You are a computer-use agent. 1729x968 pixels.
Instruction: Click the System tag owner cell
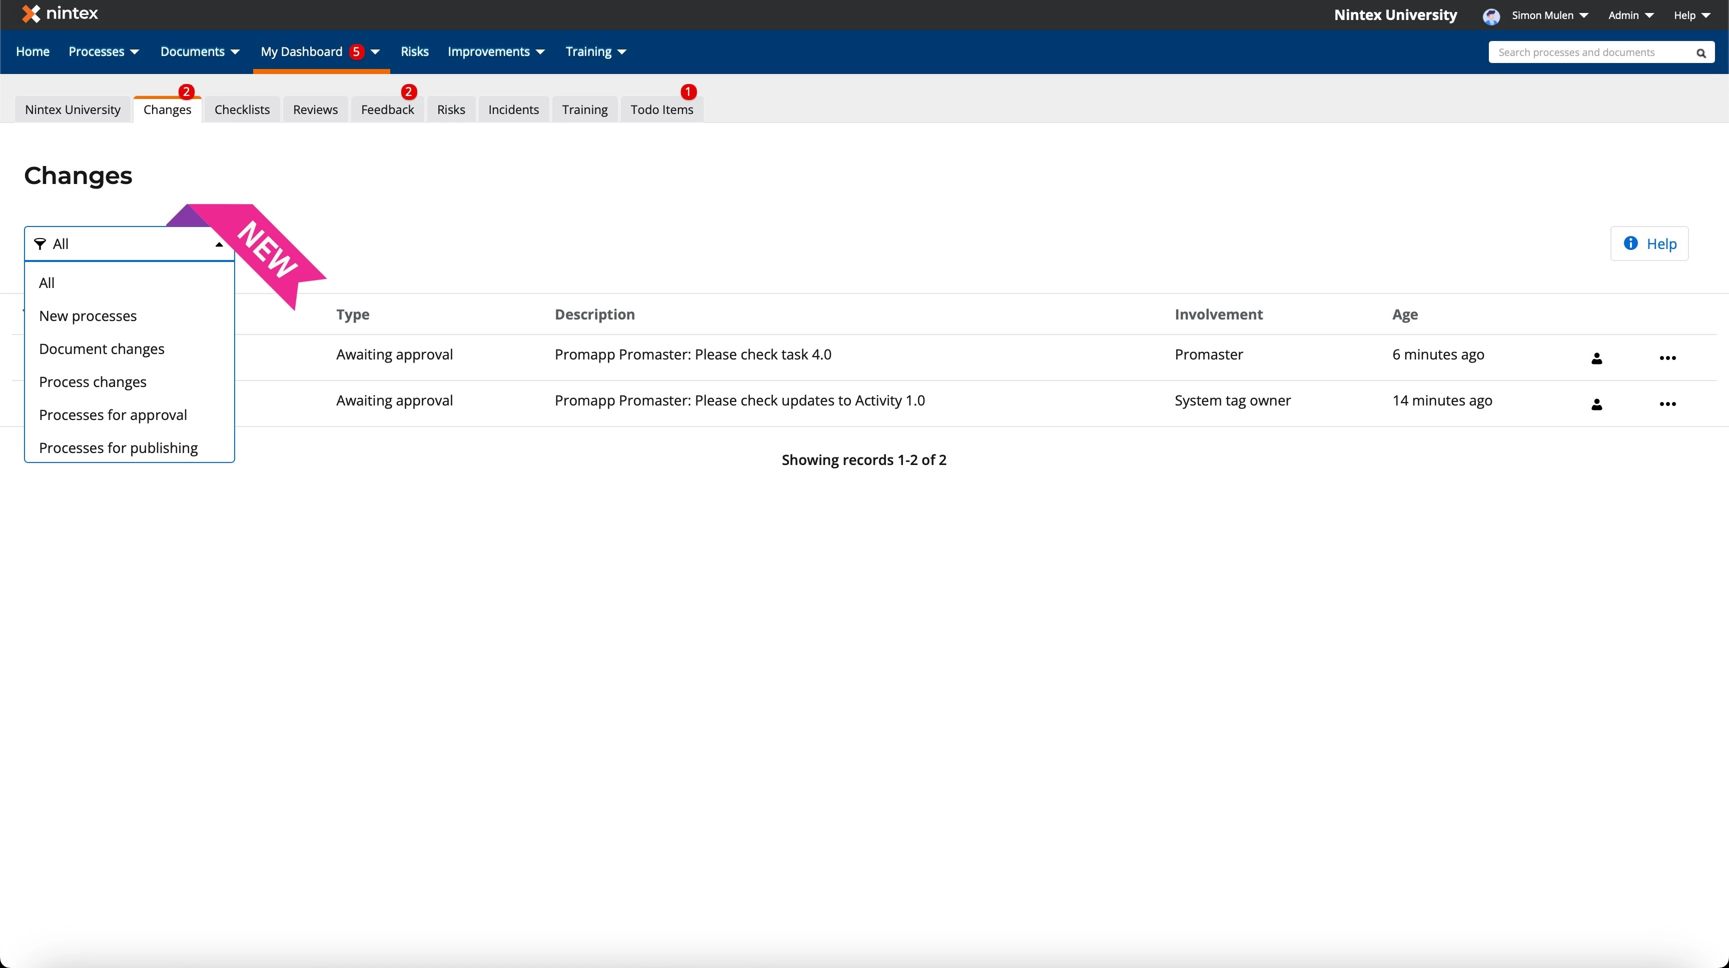coord(1232,400)
